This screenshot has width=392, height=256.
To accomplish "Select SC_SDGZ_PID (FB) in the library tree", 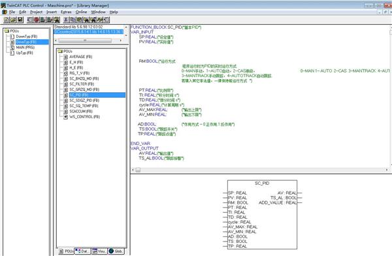I will point(84,101).
